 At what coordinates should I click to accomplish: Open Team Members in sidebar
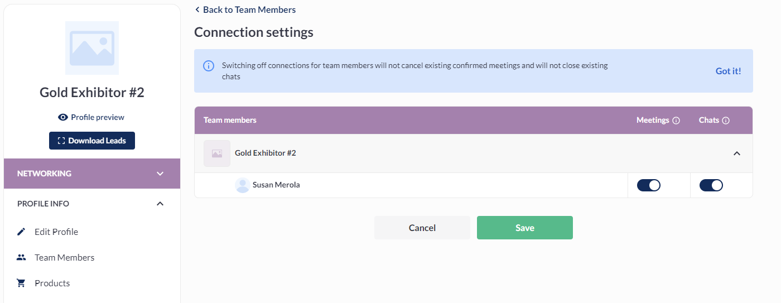click(64, 257)
